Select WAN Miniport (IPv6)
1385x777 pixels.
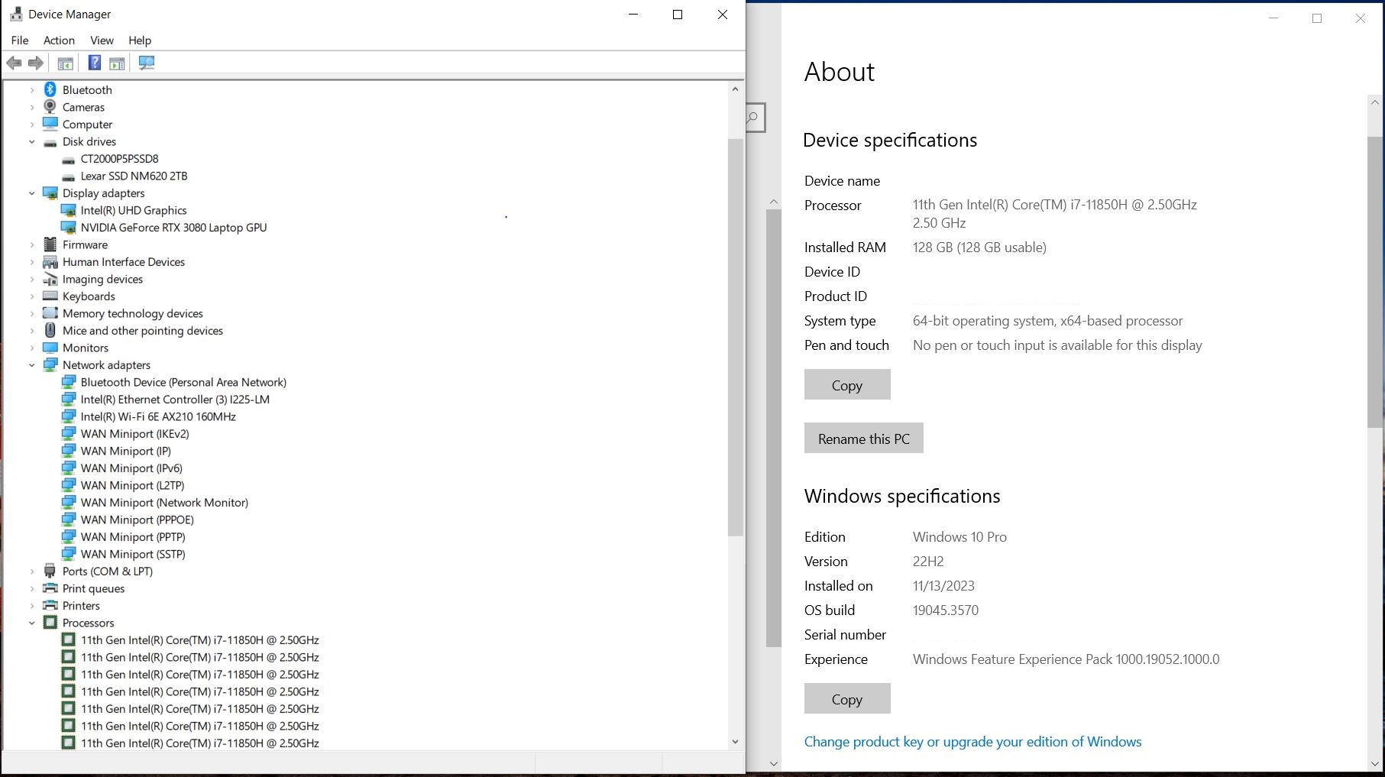pyautogui.click(x=131, y=468)
